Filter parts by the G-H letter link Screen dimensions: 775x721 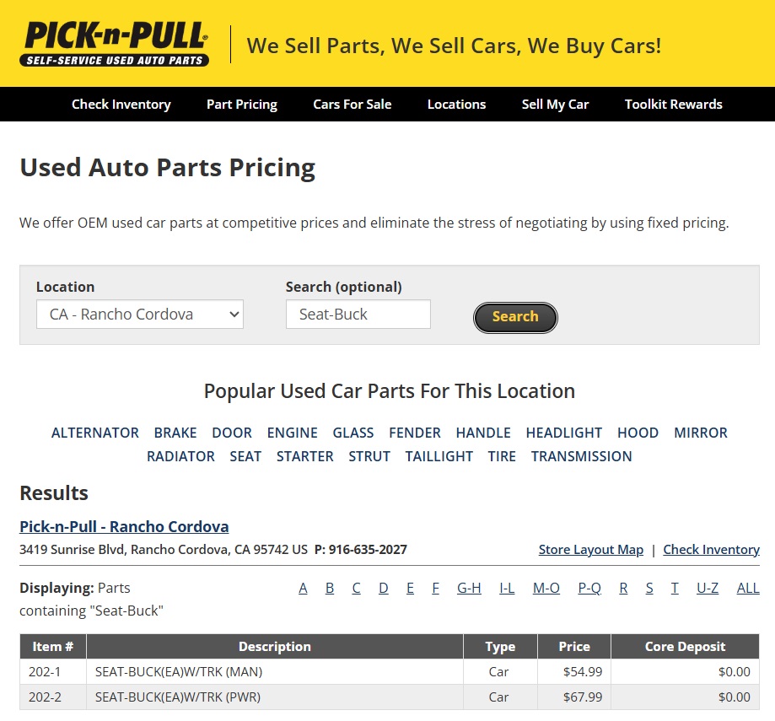469,588
